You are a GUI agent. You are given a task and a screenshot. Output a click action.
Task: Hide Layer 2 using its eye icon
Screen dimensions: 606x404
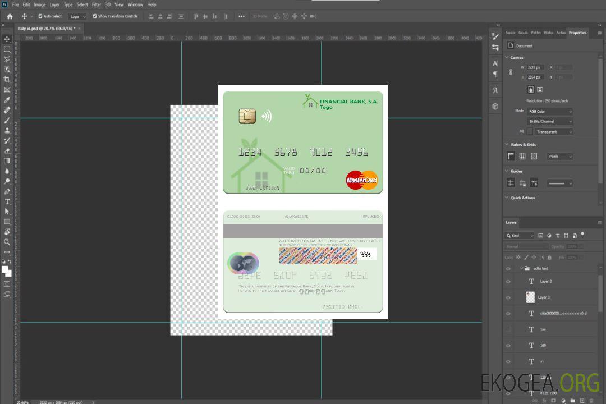click(x=508, y=282)
